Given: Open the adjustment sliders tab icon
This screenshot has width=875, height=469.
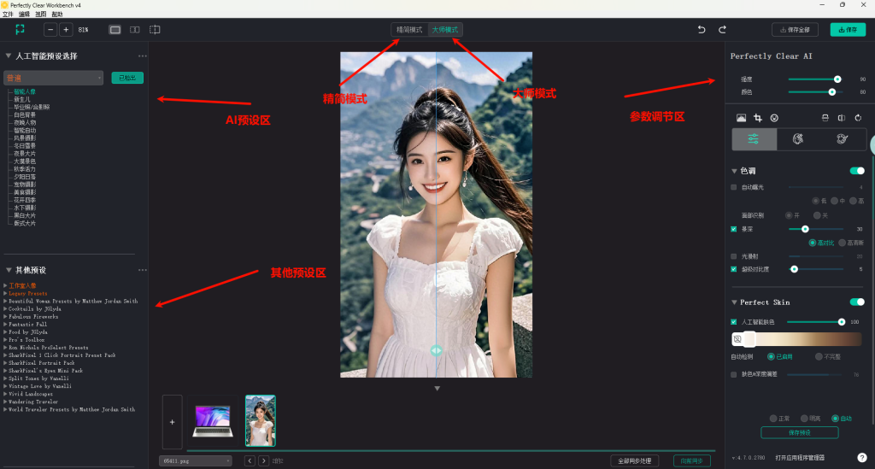Looking at the screenshot, I should (754, 139).
